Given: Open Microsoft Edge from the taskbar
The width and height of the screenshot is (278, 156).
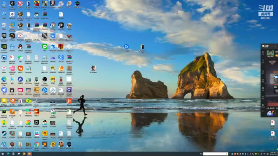Looking at the screenshot, I should point(8,154).
